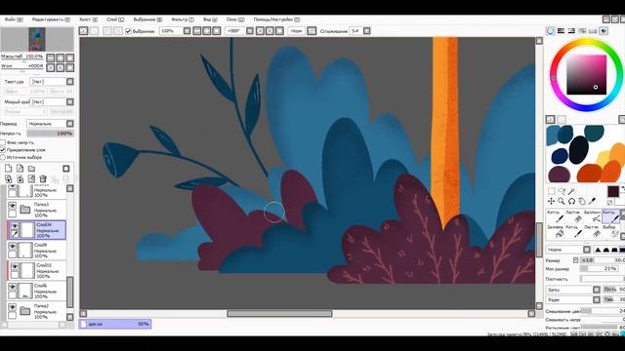The height and width of the screenshot is (351, 625).
Task: Click the merge down layer icon
Action: (x=20, y=179)
